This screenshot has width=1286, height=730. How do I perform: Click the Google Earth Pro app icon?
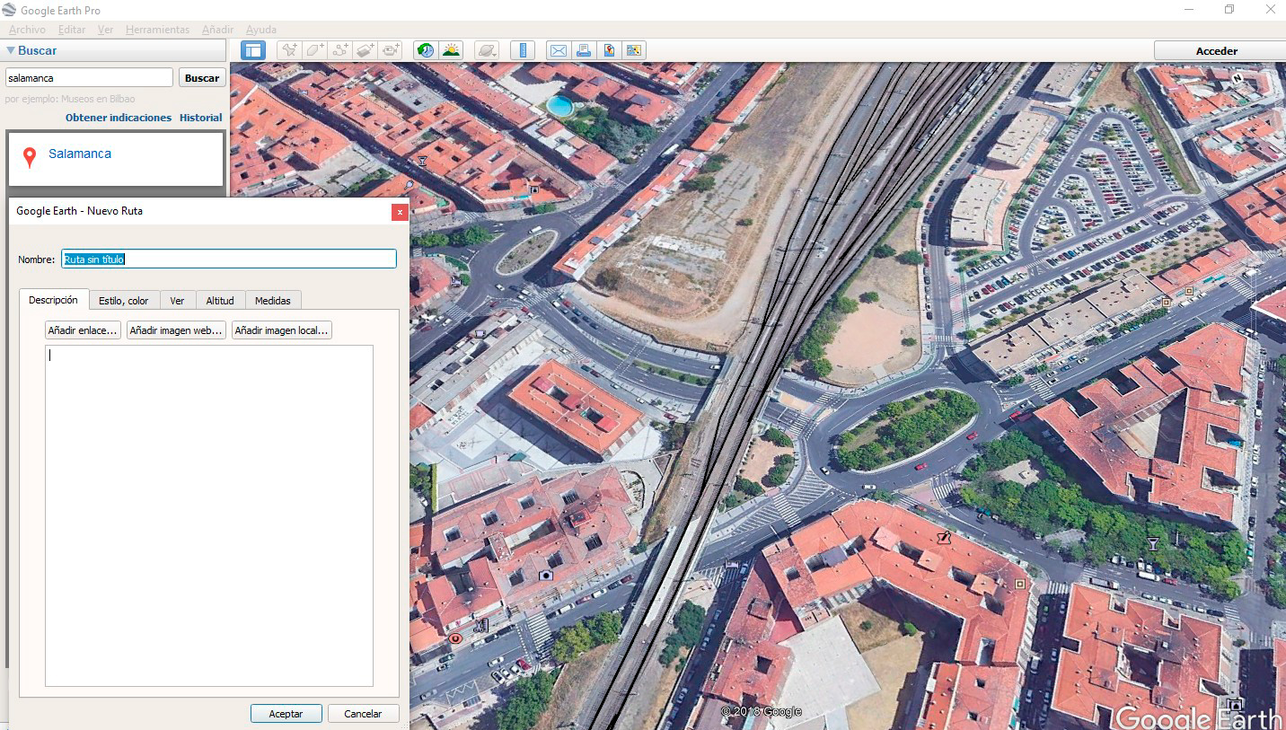point(9,10)
